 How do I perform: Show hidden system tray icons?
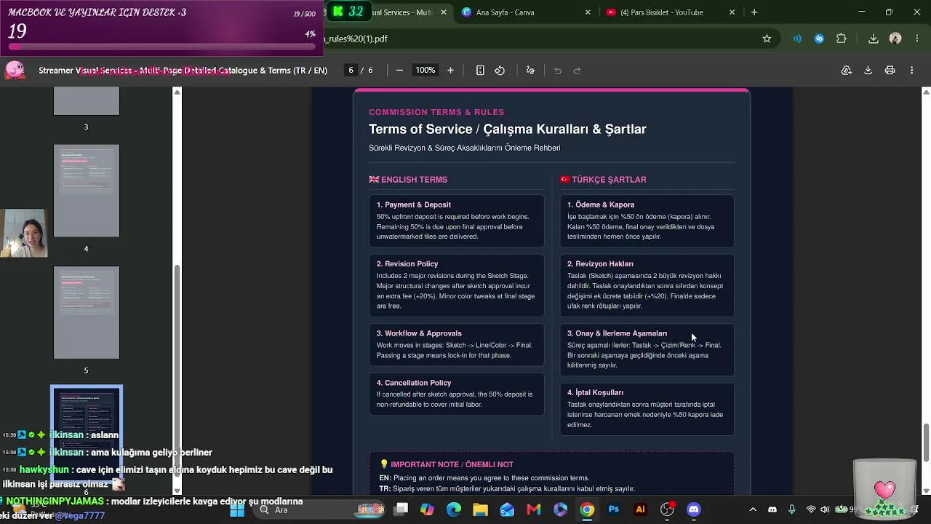tap(753, 509)
